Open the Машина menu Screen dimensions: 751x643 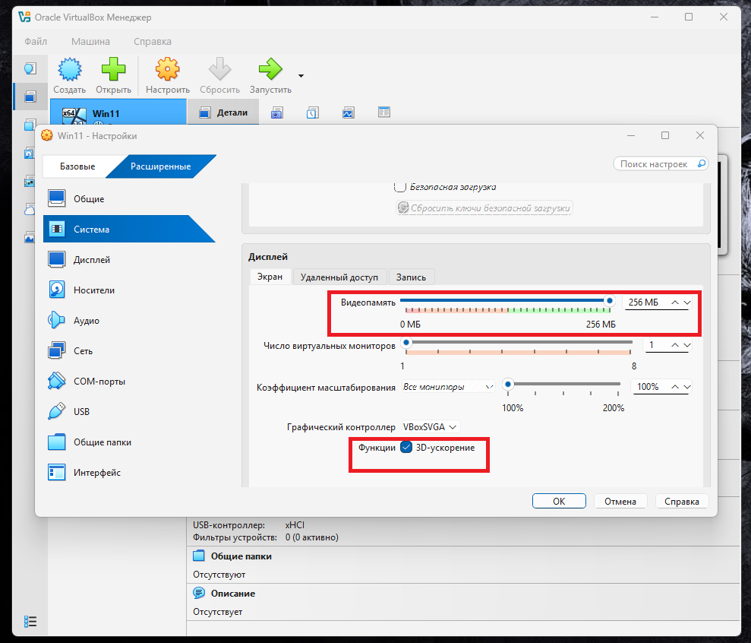pyautogui.click(x=90, y=42)
